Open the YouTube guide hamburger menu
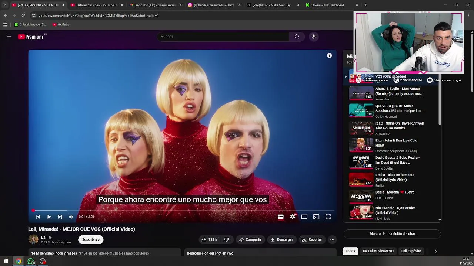The height and width of the screenshot is (266, 474). 9,37
